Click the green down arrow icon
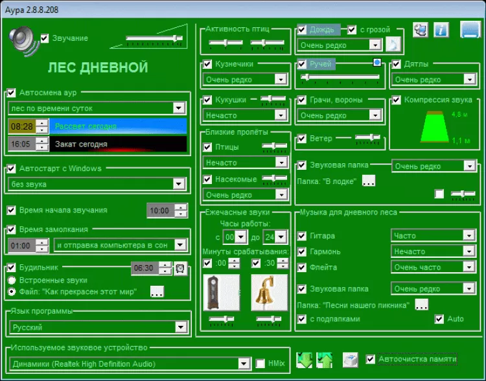Image resolution: width=486 pixels, height=381 pixels. tap(304, 360)
